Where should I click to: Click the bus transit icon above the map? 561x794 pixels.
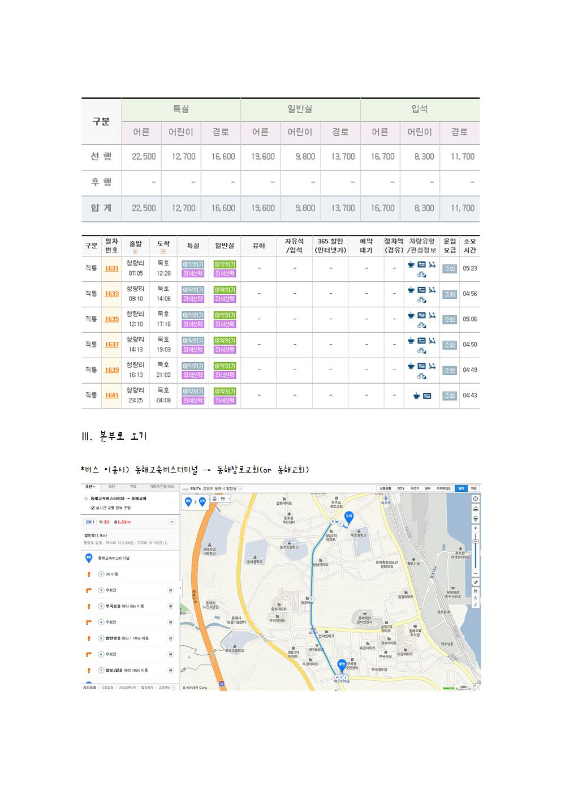pos(215,499)
